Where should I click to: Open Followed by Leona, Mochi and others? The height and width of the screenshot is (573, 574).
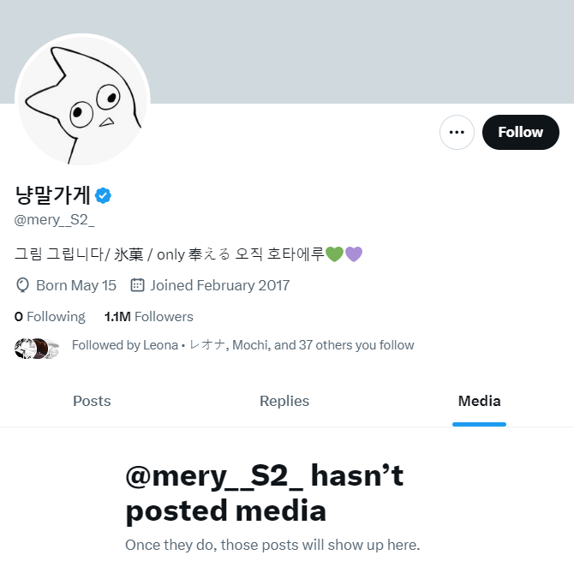(242, 345)
